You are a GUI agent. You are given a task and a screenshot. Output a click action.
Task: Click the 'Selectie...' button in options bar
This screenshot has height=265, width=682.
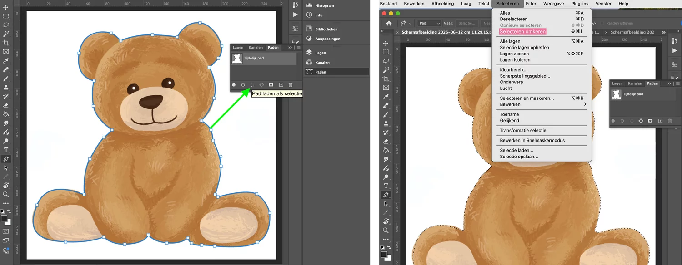tap(467, 23)
